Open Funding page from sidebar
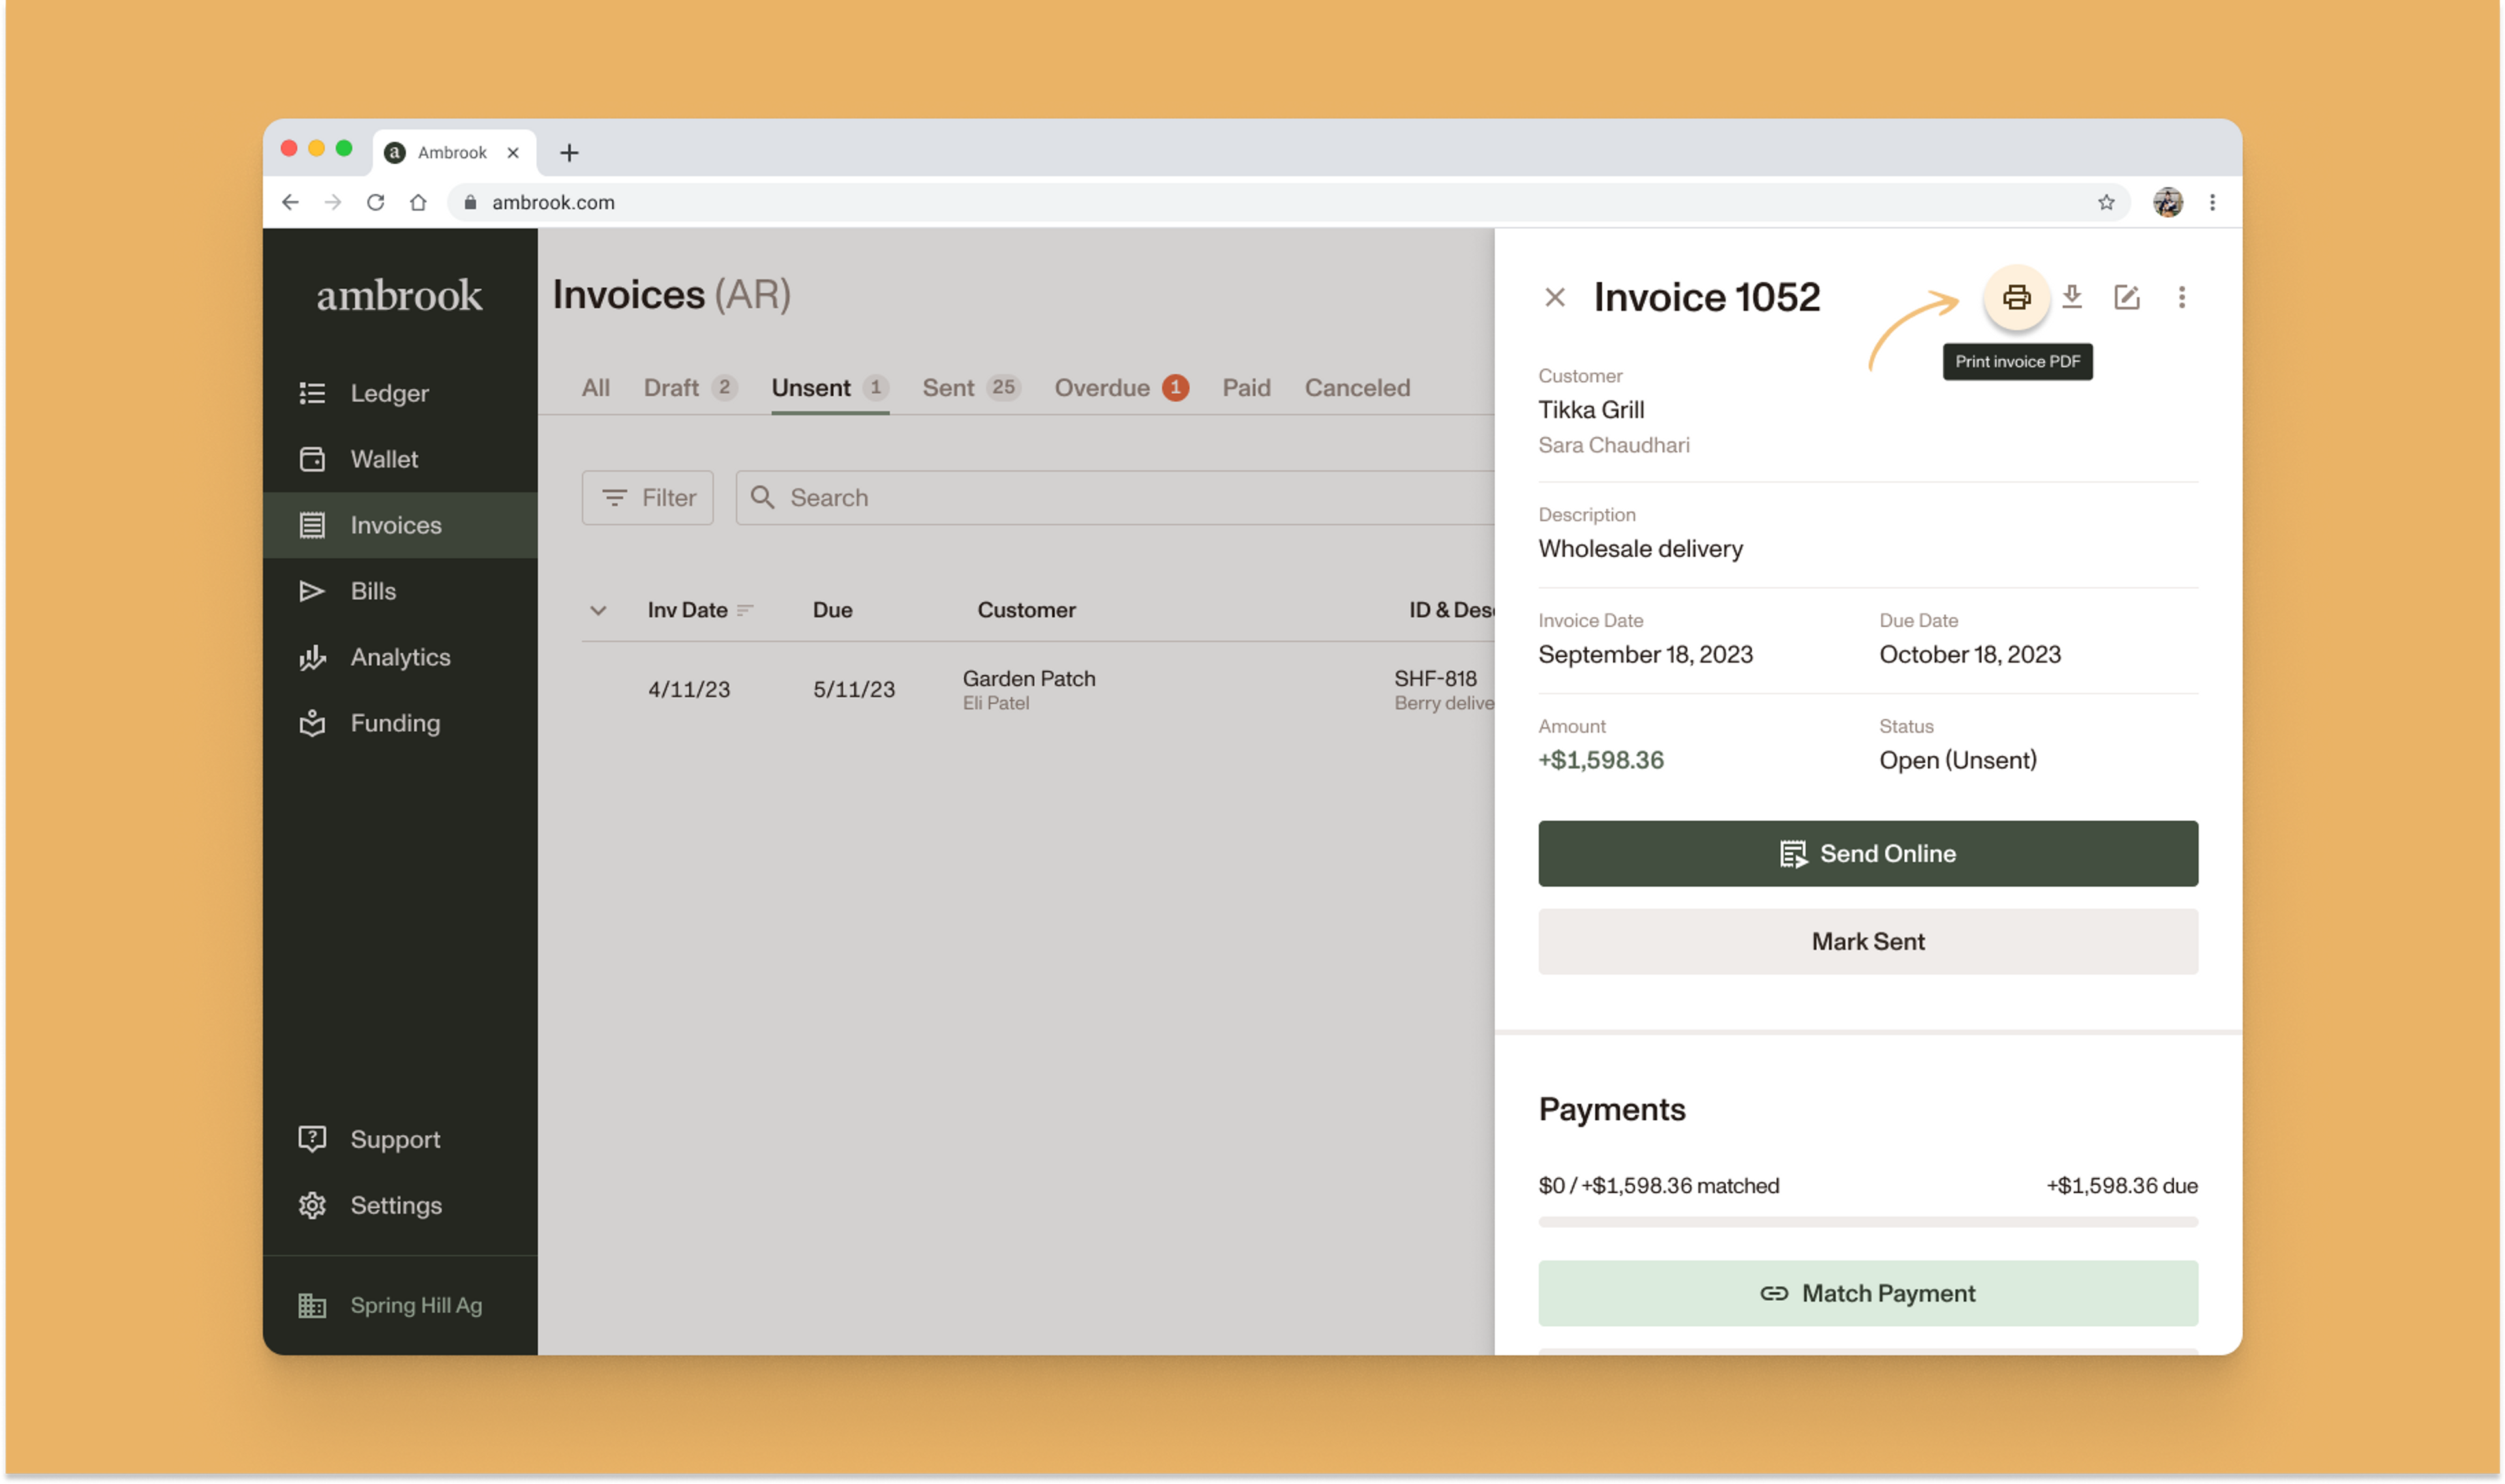Image resolution: width=2505 pixels, height=1484 pixels. (x=394, y=723)
